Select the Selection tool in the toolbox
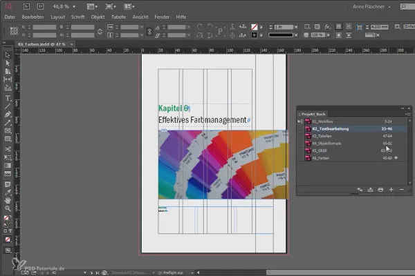Viewport: 415px width, 276px height. pyautogui.click(x=8, y=55)
